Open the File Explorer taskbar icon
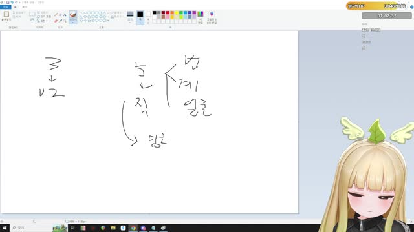The width and height of the screenshot is (414, 232). pyautogui.click(x=113, y=228)
